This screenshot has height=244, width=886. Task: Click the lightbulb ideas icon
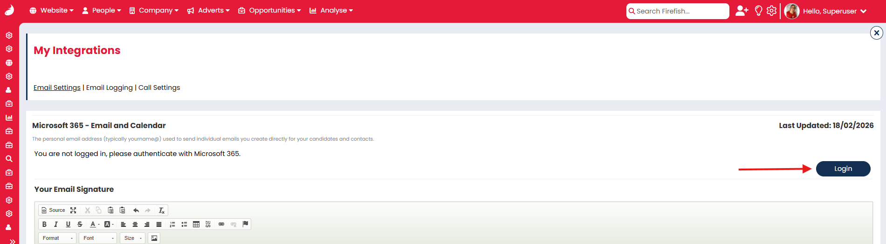[759, 11]
